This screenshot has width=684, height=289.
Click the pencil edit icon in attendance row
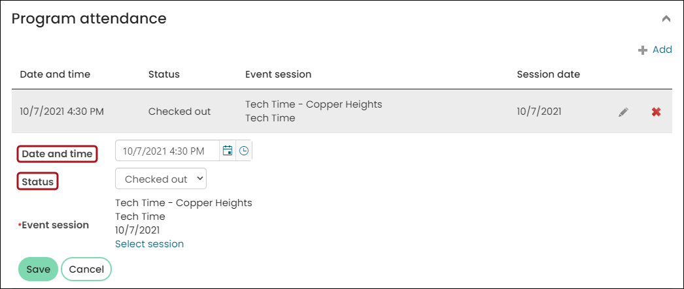coord(623,112)
